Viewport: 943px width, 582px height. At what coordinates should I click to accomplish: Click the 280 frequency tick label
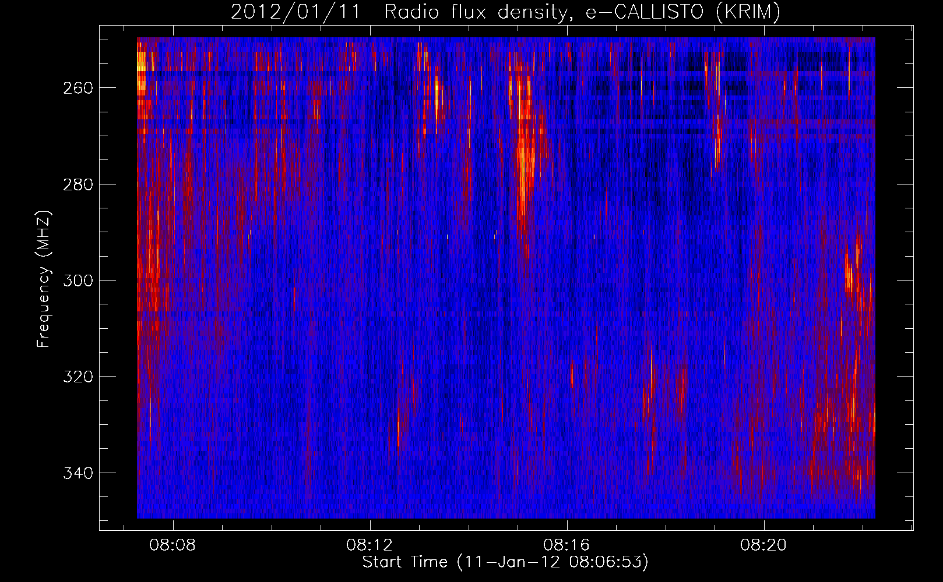[78, 184]
